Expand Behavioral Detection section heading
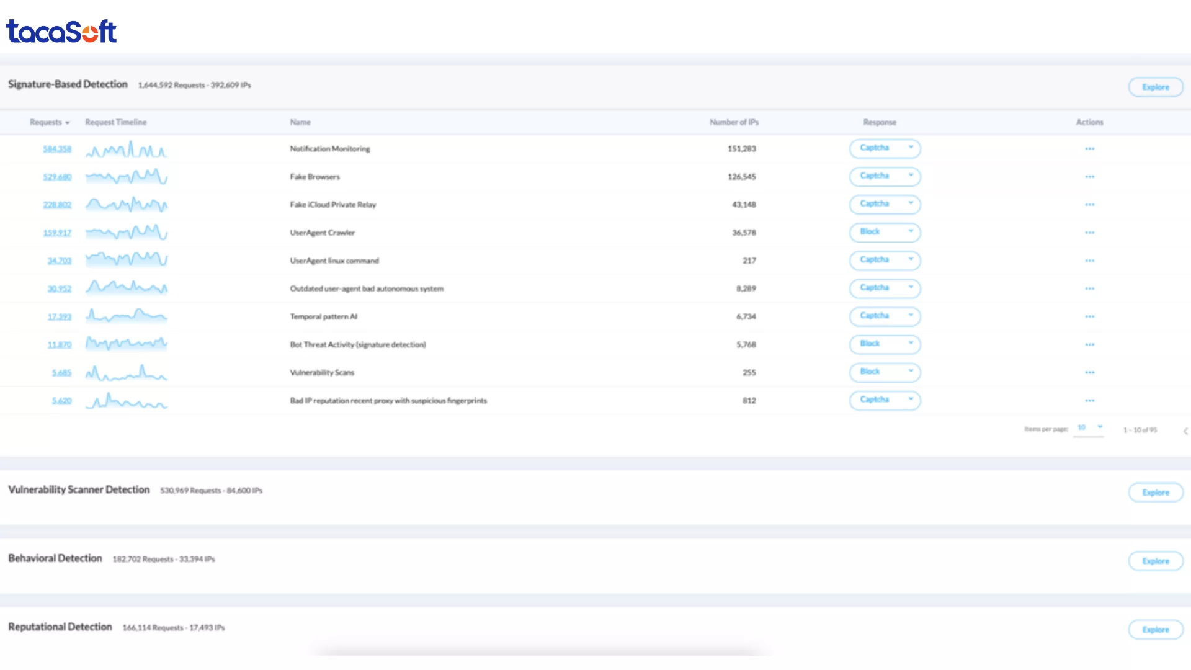This screenshot has width=1191, height=670. click(55, 558)
